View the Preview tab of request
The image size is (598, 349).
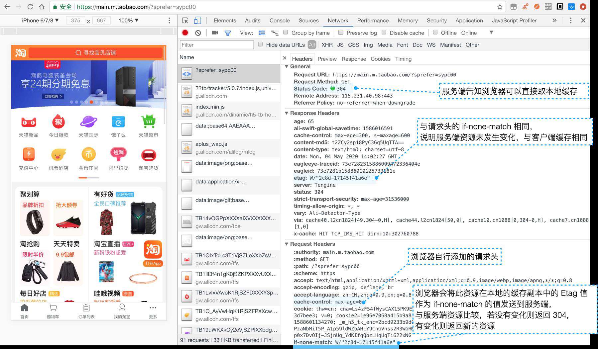coord(327,59)
